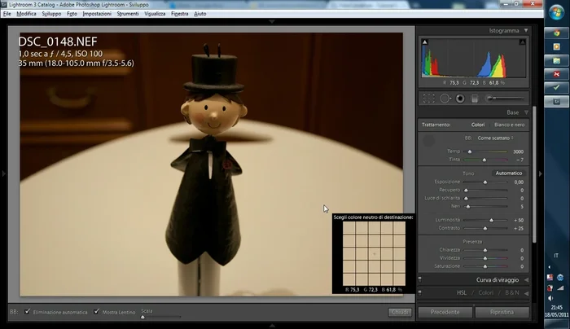Select the Crop overlay tool
570x329 pixels.
[427, 99]
